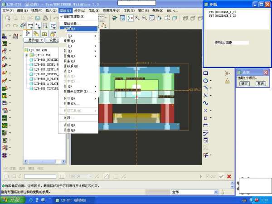Expand the LJB-01.ASM tree node

(26, 55)
